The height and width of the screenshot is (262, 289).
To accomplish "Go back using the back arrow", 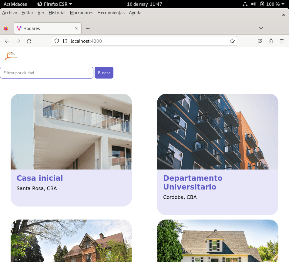I will click(x=7, y=41).
